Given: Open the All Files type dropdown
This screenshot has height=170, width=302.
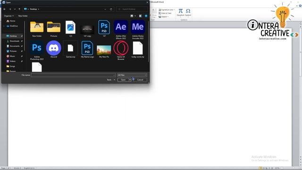Looking at the screenshot, I should pyautogui.click(x=132, y=75).
